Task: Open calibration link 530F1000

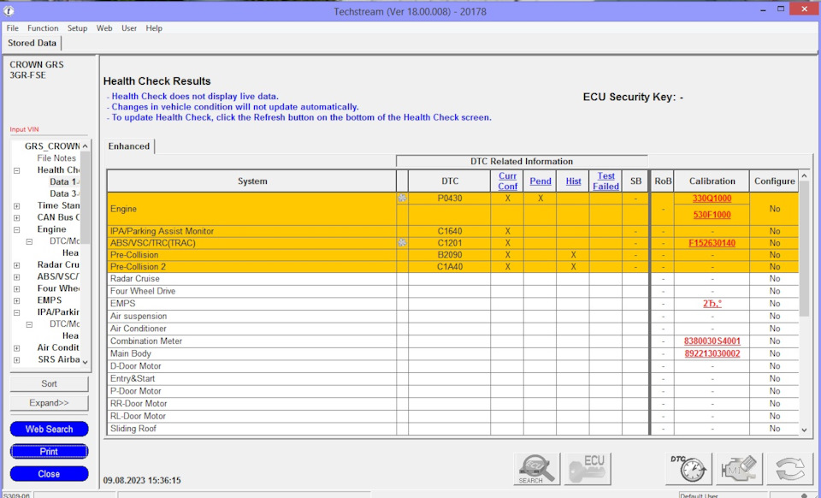Action: [x=712, y=215]
